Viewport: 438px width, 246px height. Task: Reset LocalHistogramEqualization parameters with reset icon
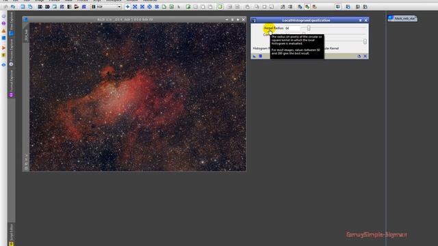[x=359, y=56]
